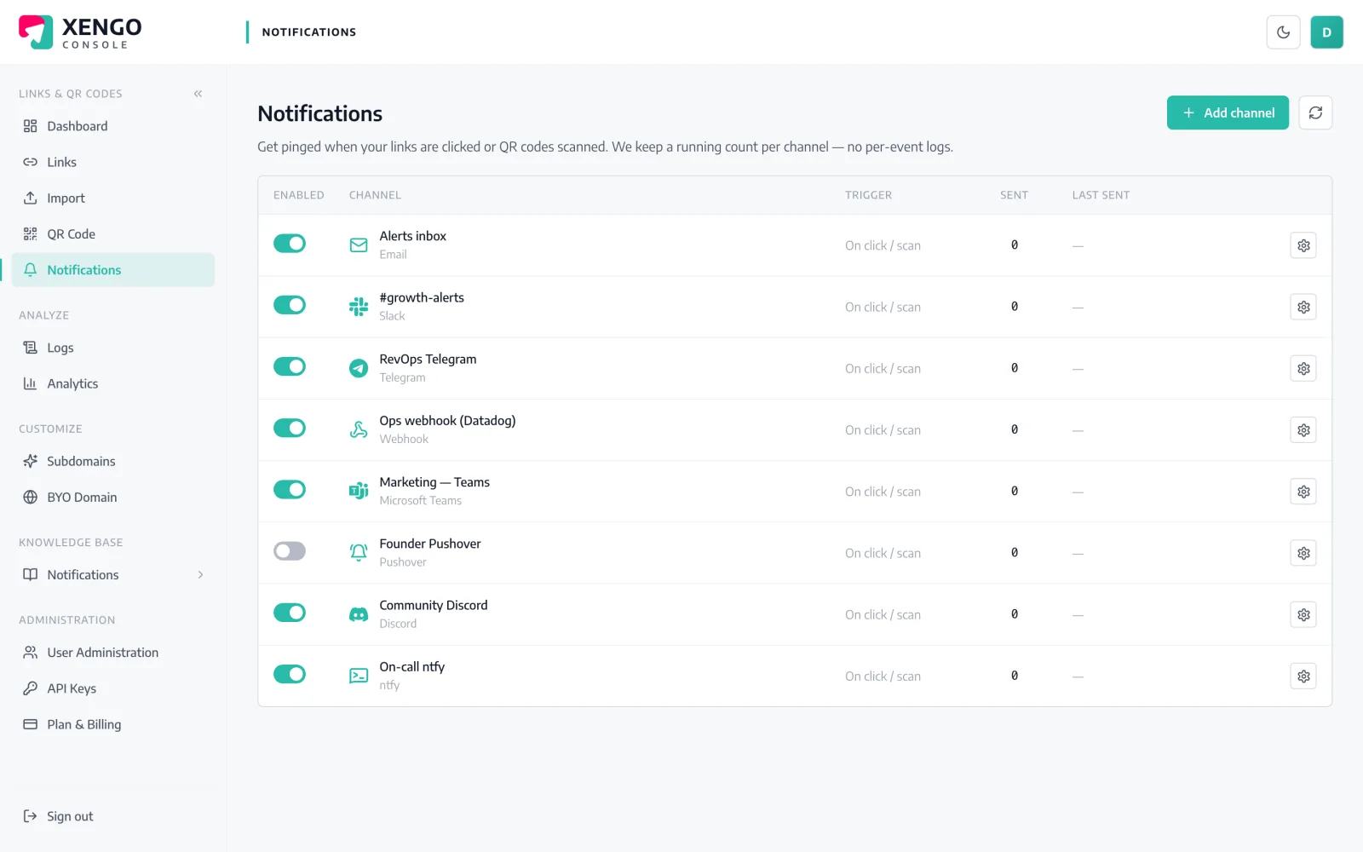Click the Sent column header
This screenshot has height=852, width=1363.
click(1014, 195)
